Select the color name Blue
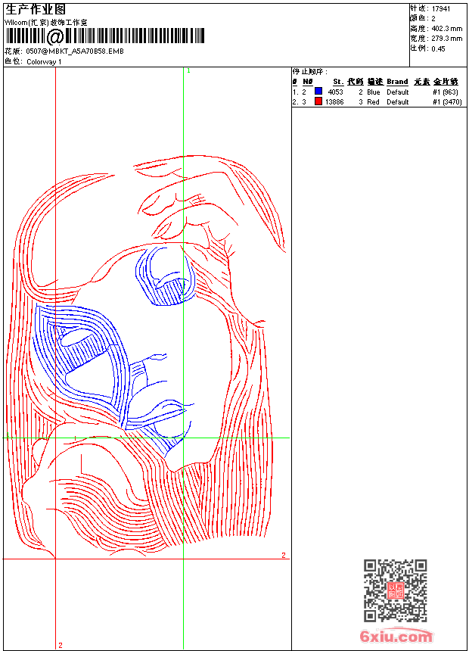This screenshot has width=469, height=651. click(373, 92)
